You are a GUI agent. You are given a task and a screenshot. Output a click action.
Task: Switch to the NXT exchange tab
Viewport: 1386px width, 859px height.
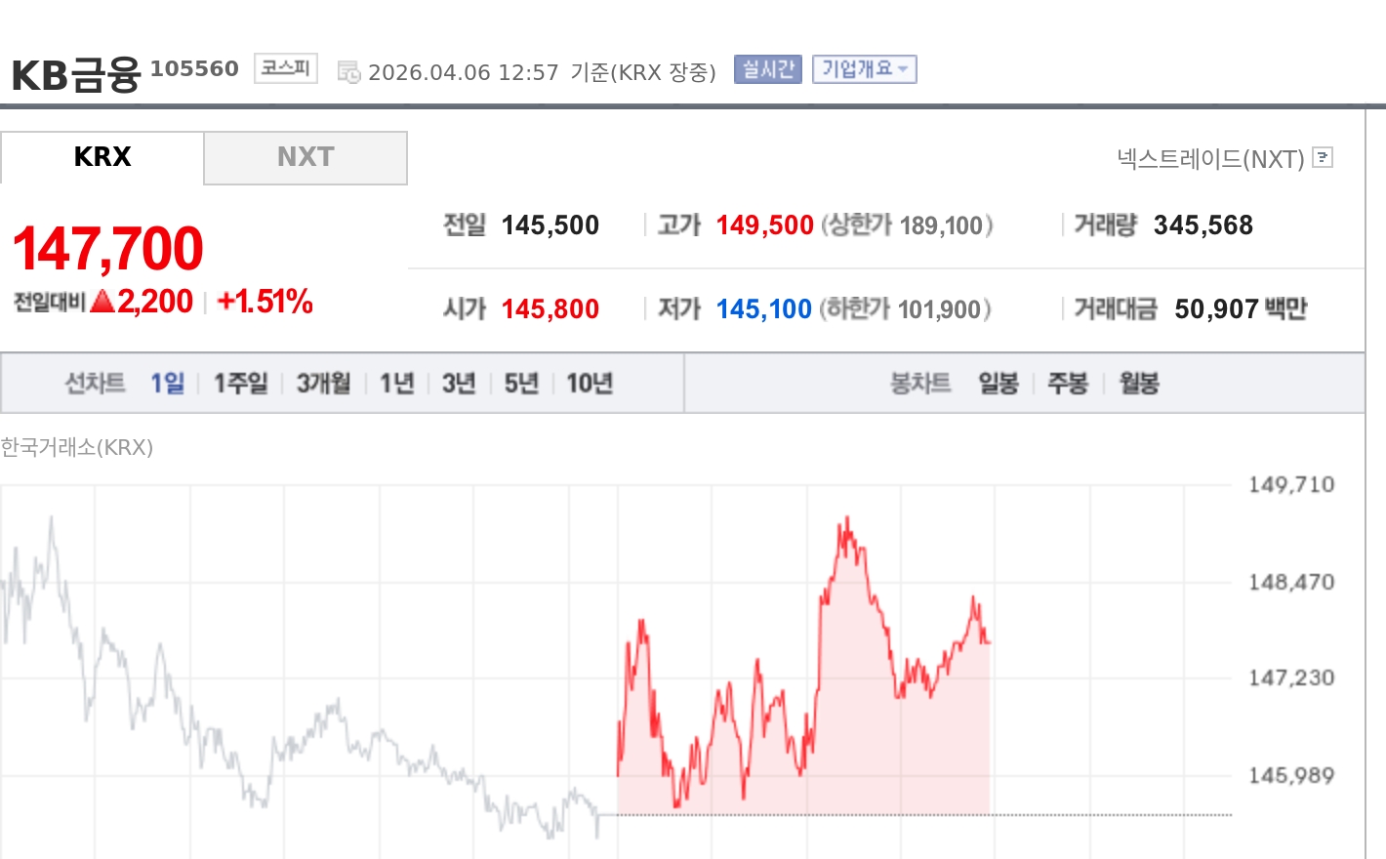(x=306, y=157)
